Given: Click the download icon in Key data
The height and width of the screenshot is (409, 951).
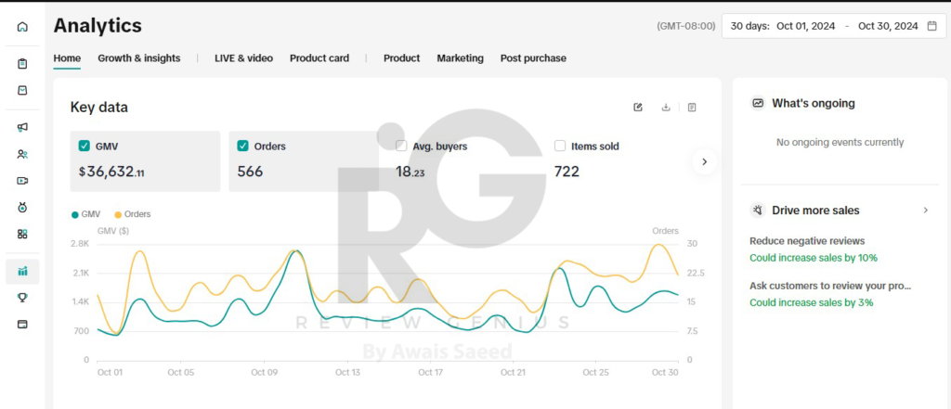Looking at the screenshot, I should [x=666, y=108].
